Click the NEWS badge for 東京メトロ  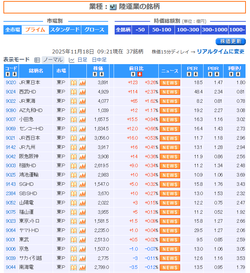tap(170, 221)
